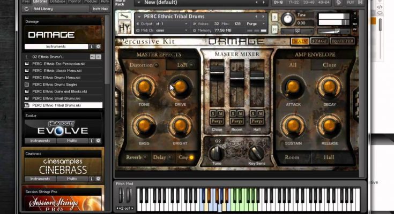
Task: Click the Cinebrass library gear icon
Action: click(98, 179)
